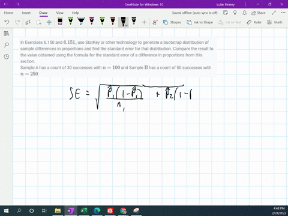Toggle Ink to Shape
The height and width of the screenshot is (216, 288).
click(200, 22)
